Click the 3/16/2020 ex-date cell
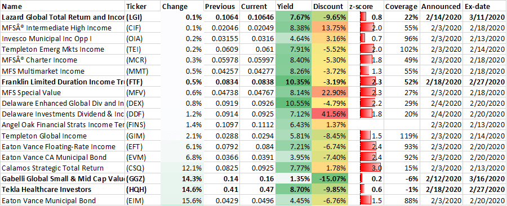The height and width of the screenshot is (206, 507). click(x=484, y=179)
